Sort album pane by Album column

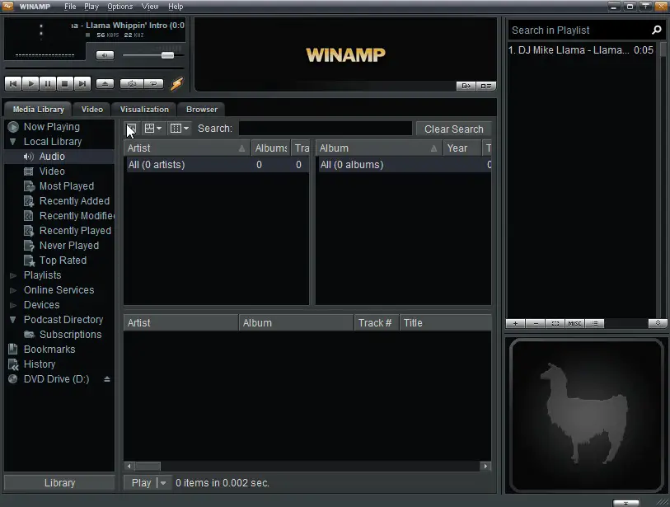click(x=379, y=148)
